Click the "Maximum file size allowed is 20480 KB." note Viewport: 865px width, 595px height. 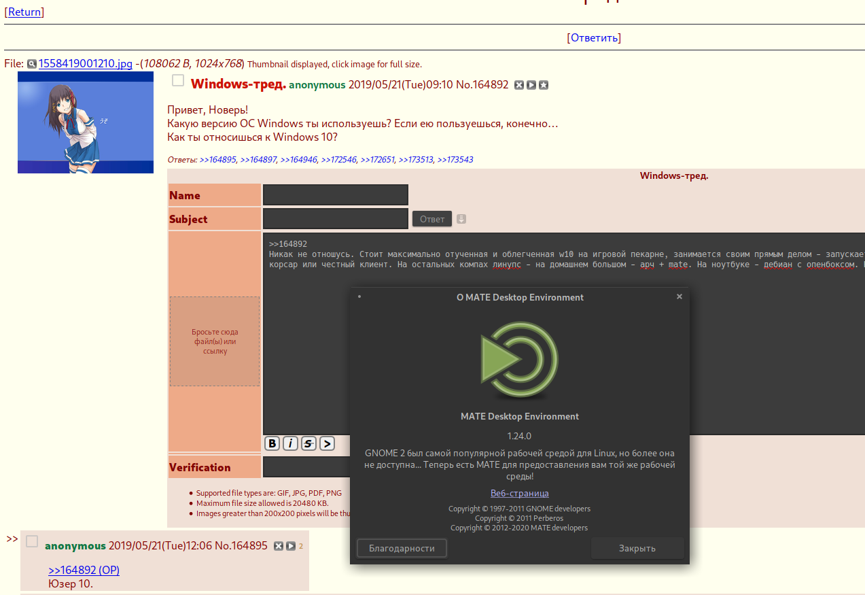pyautogui.click(x=262, y=503)
